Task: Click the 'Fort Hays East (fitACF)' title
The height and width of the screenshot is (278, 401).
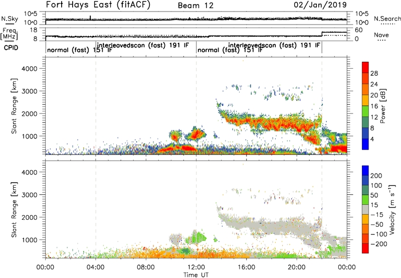Action: (x=98, y=5)
